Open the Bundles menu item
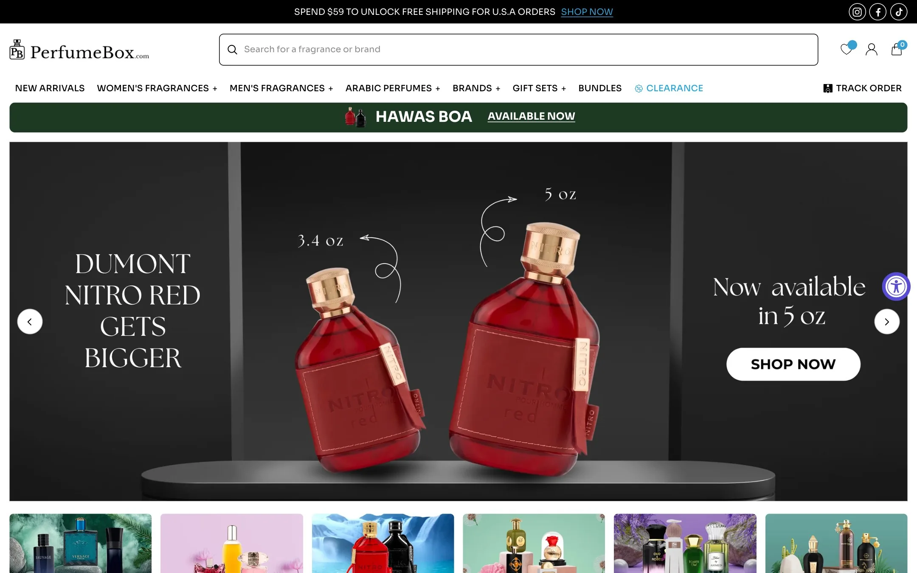Viewport: 917px width, 573px height. 600,88
